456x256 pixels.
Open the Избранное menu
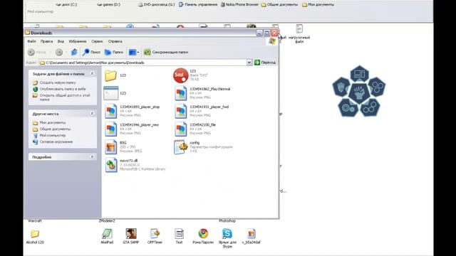pos(78,41)
